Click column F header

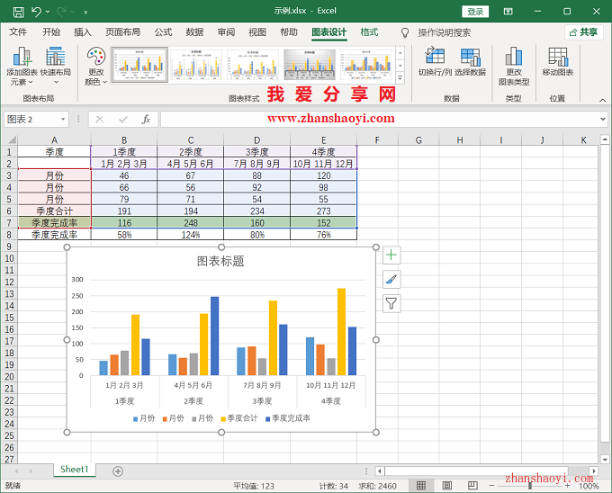pyautogui.click(x=377, y=140)
